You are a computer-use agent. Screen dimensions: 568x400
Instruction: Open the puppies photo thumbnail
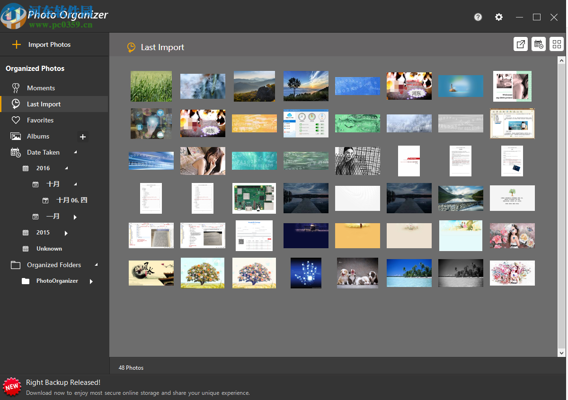click(357, 273)
